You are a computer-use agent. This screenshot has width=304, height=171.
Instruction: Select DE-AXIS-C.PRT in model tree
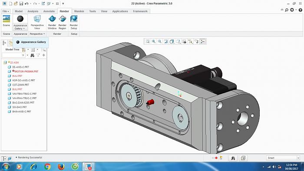coord(20,67)
